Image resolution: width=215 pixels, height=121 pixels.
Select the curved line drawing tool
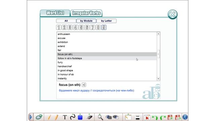(73, 117)
